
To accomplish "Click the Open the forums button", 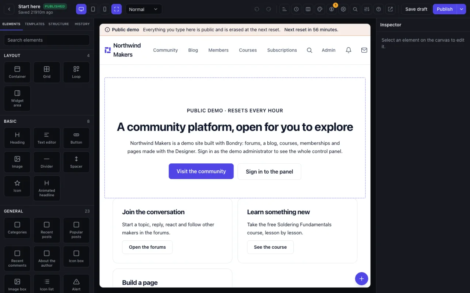I will coord(147,247).
